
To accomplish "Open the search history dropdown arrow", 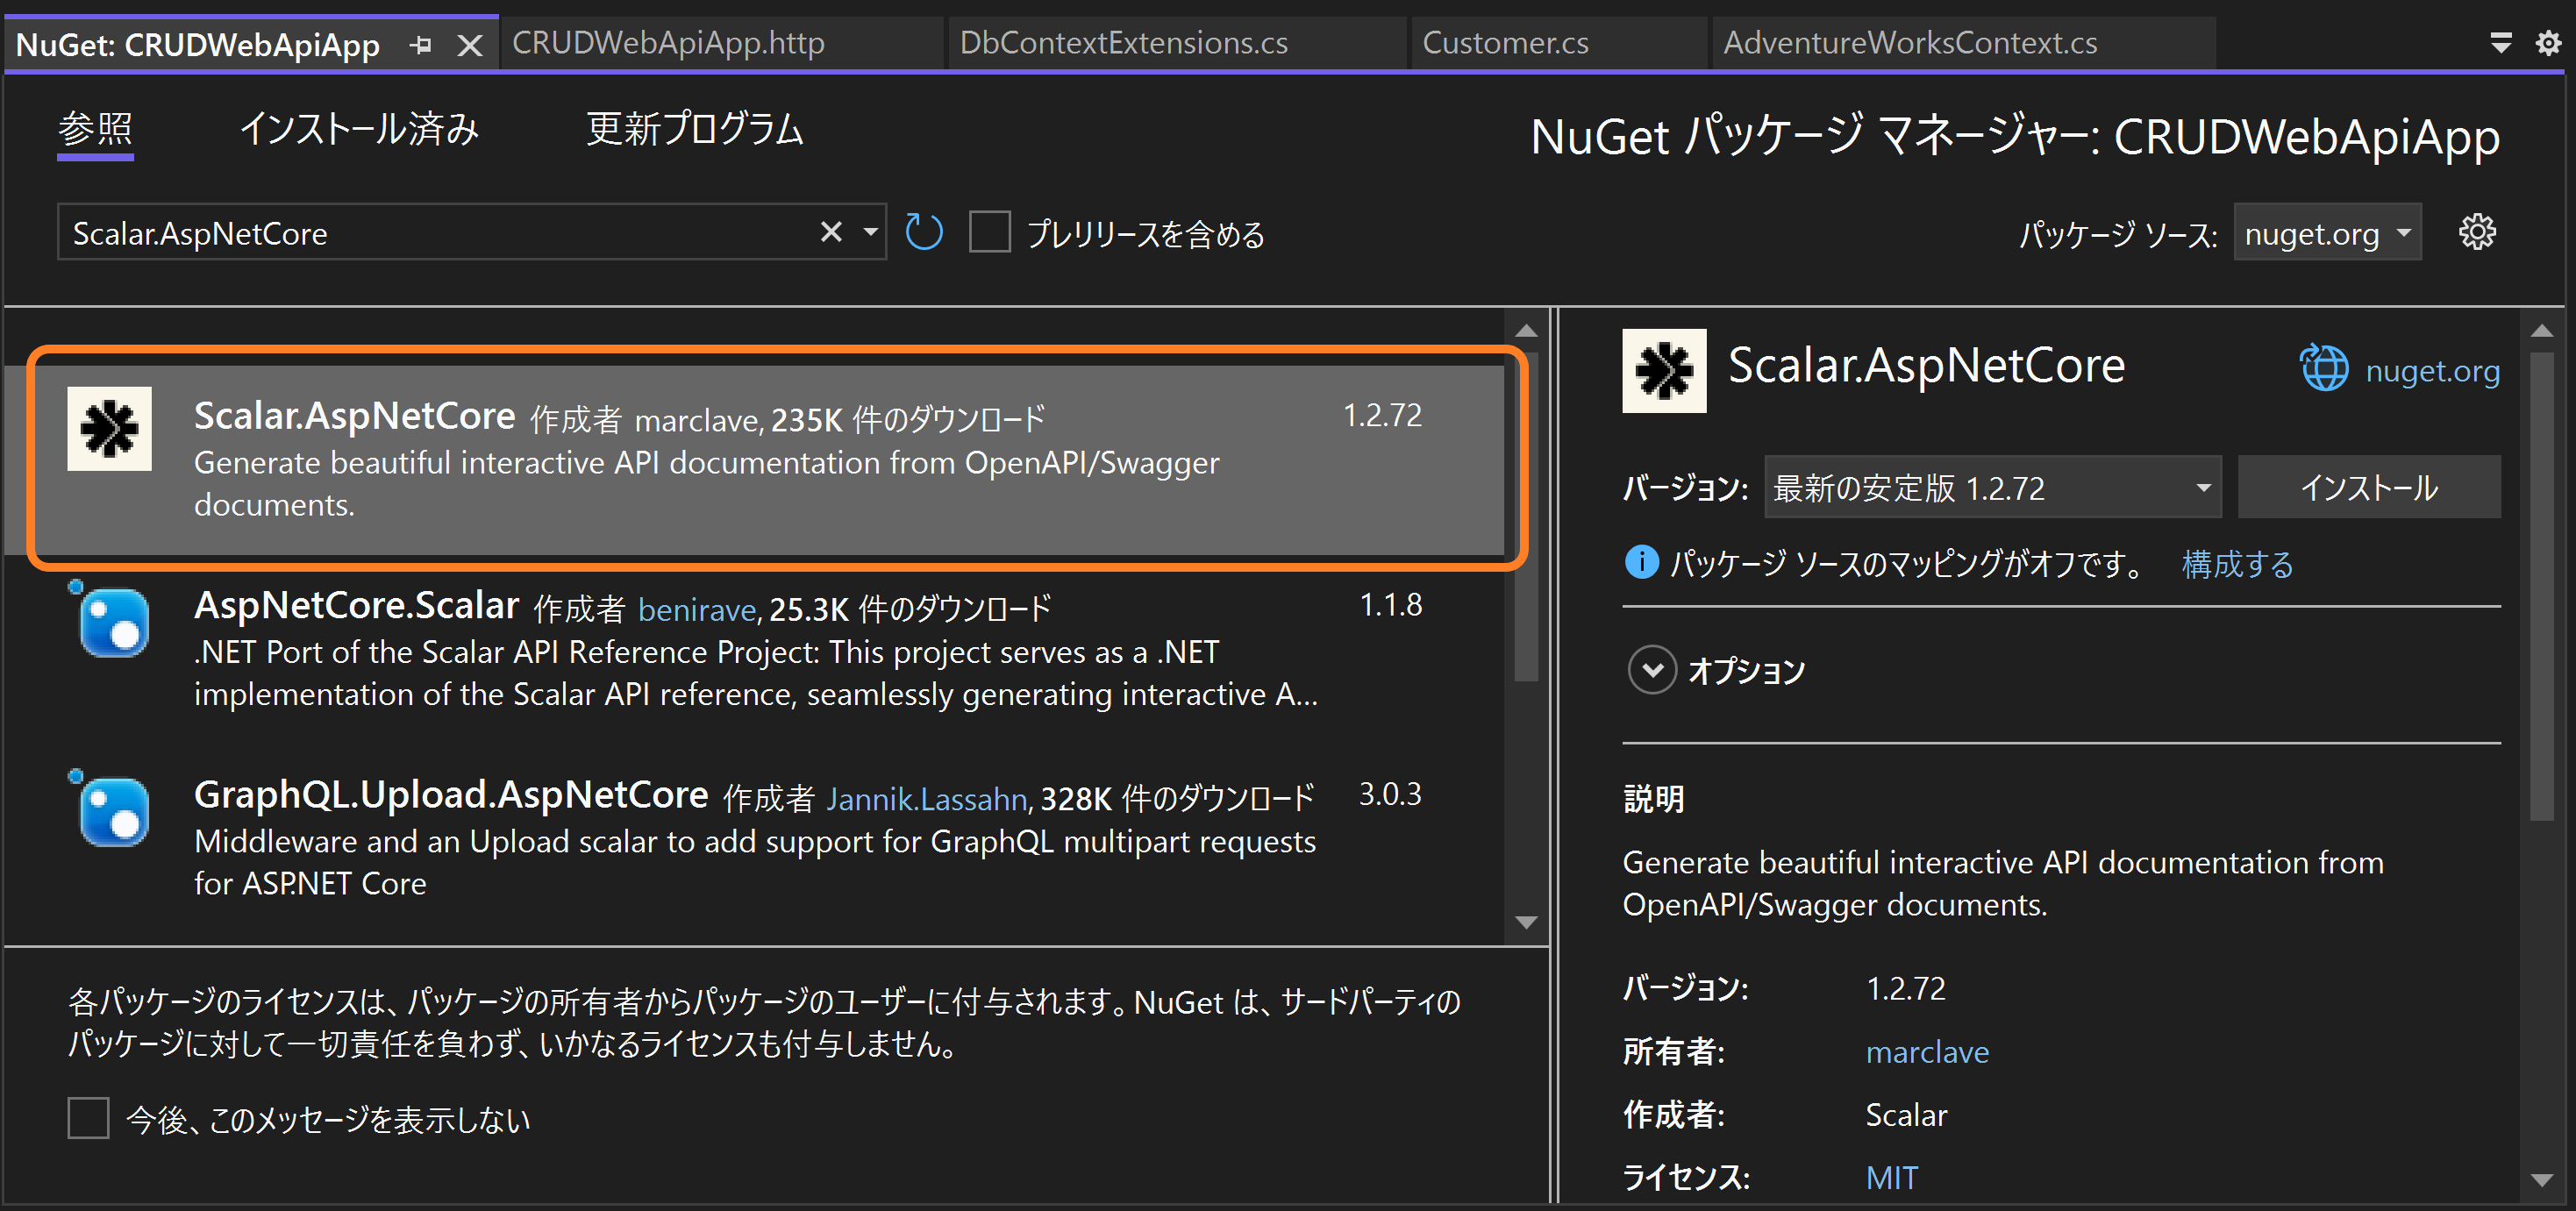I will (870, 232).
